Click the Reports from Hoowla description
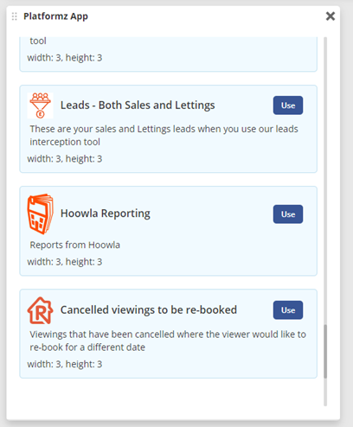Image resolution: width=353 pixels, height=427 pixels. point(75,245)
